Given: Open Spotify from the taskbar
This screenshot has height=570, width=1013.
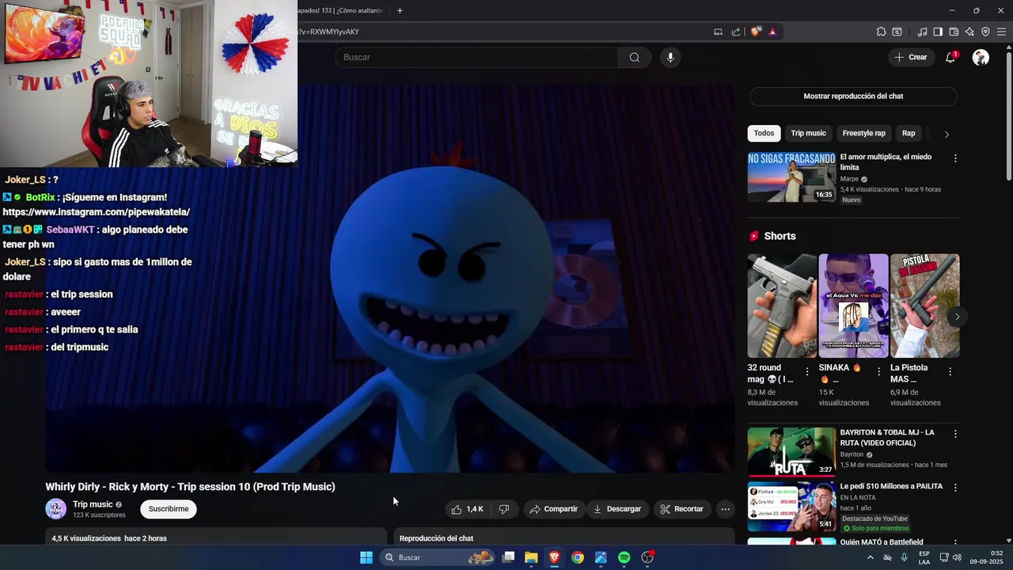Looking at the screenshot, I should tap(624, 557).
